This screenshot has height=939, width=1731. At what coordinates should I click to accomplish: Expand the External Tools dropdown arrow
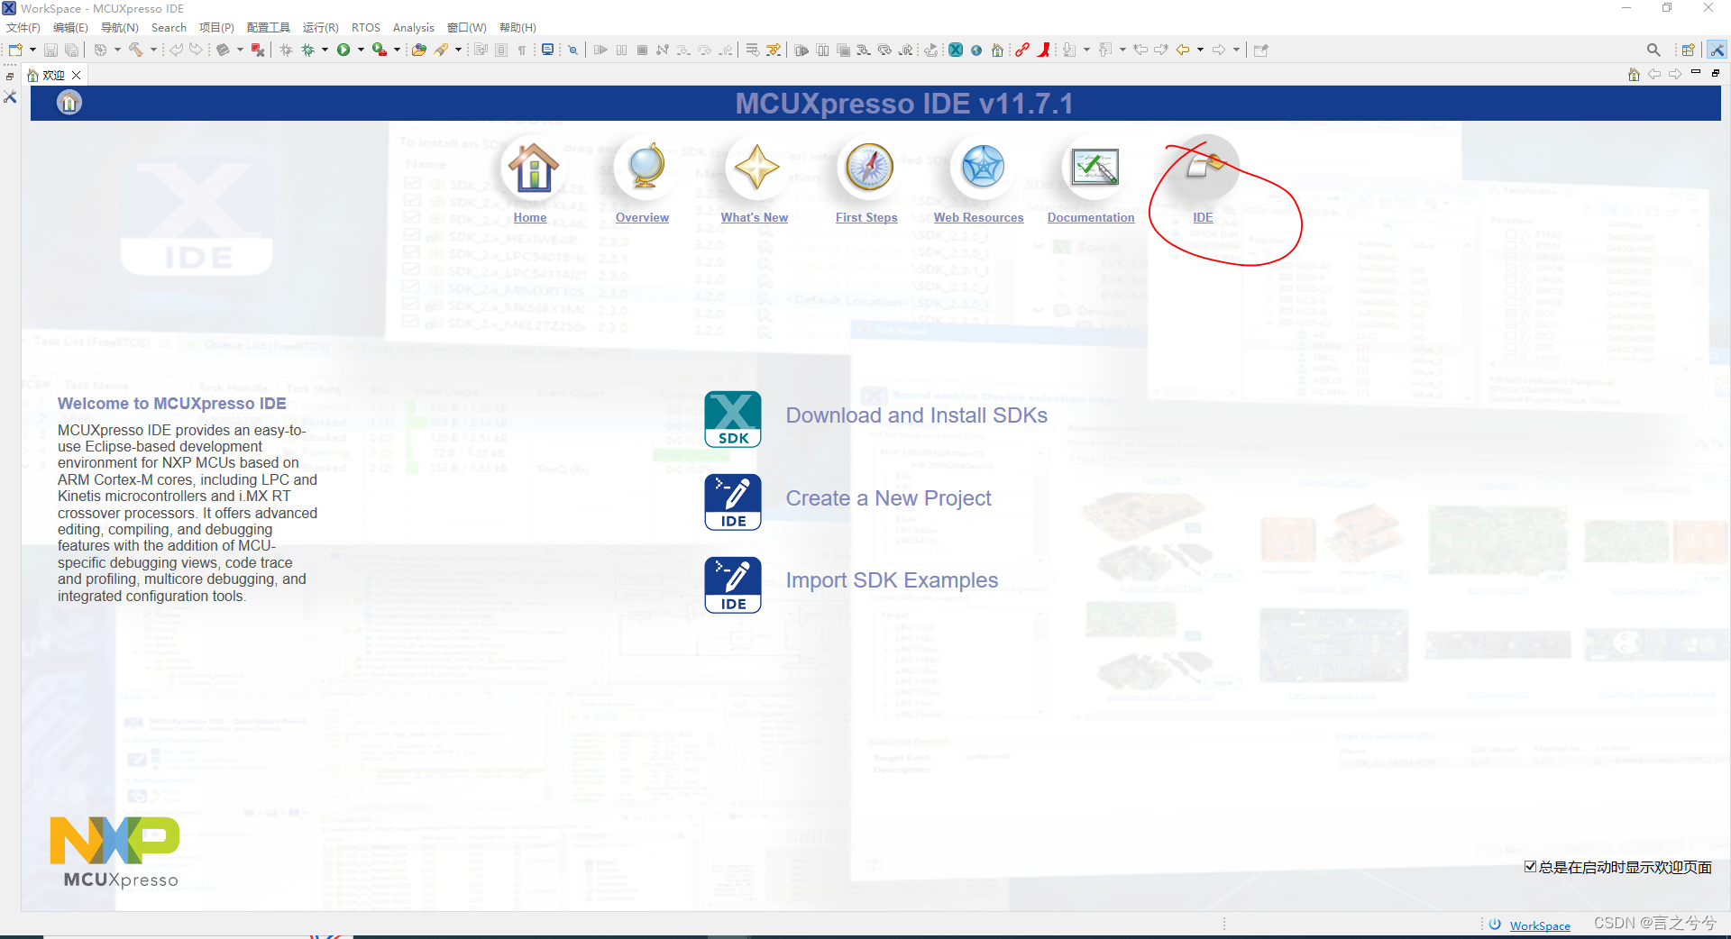coord(397,50)
